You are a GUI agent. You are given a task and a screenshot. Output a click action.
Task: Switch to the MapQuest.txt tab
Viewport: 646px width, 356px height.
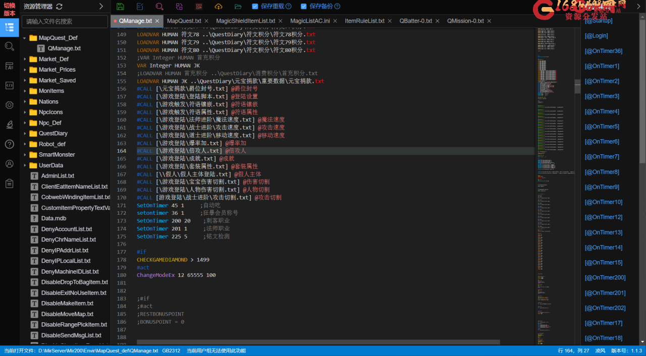click(x=184, y=21)
